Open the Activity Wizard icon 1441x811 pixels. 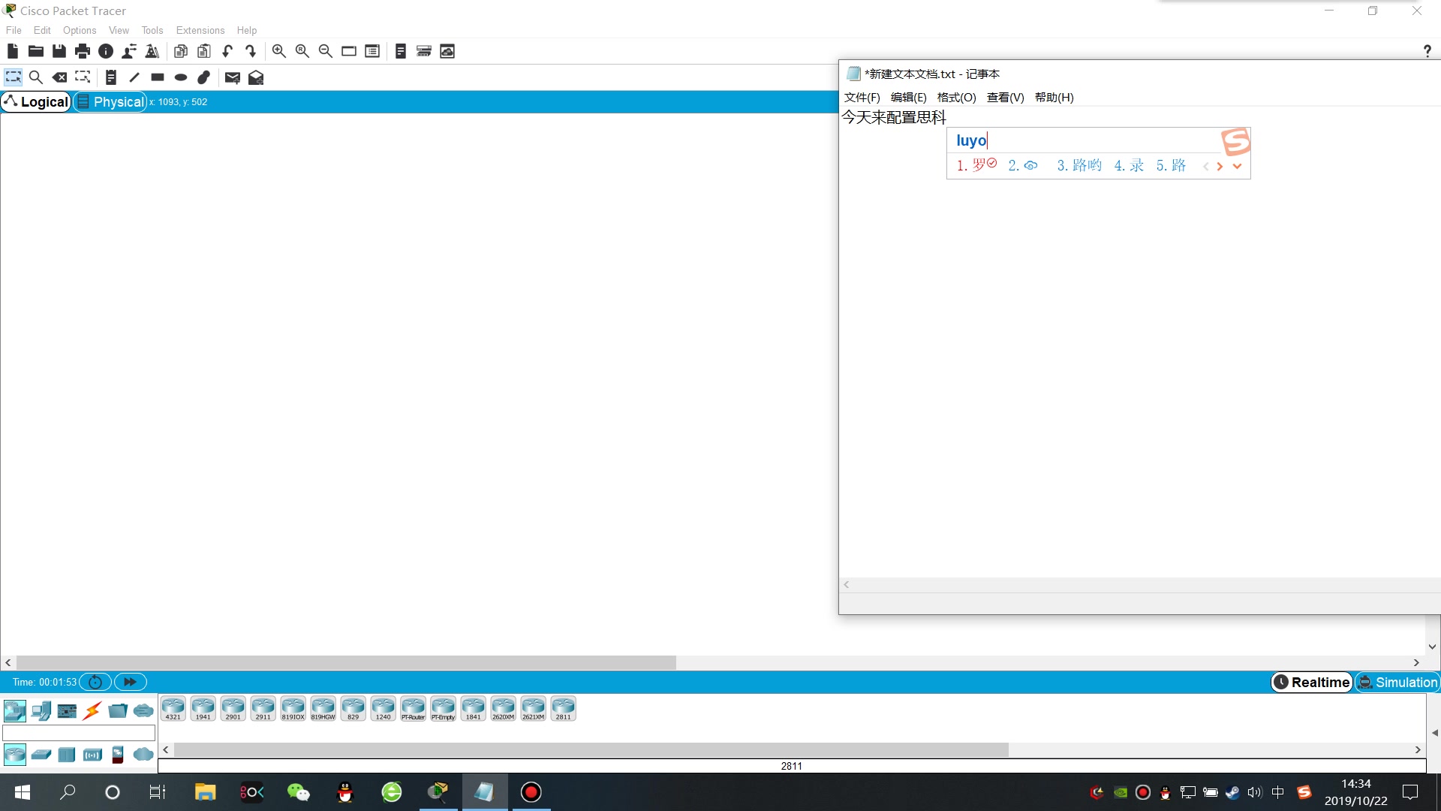129,51
